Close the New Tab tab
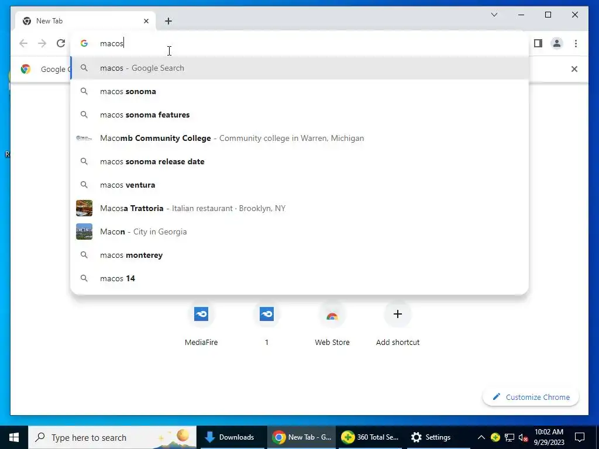Image resolution: width=599 pixels, height=449 pixels. 146,21
